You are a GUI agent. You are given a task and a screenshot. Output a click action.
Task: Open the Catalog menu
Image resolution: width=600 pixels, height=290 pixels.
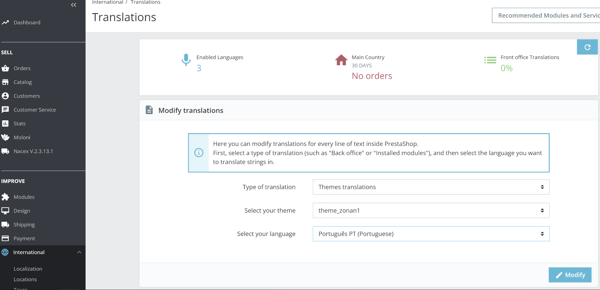pos(22,82)
